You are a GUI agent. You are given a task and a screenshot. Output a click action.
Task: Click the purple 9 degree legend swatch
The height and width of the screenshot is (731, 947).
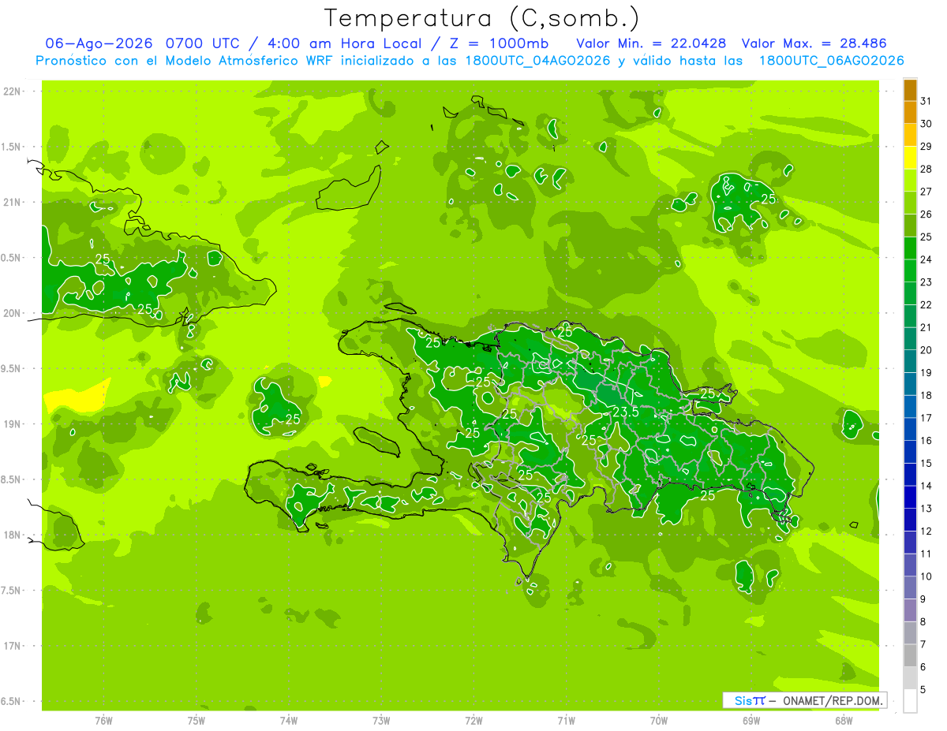(910, 588)
